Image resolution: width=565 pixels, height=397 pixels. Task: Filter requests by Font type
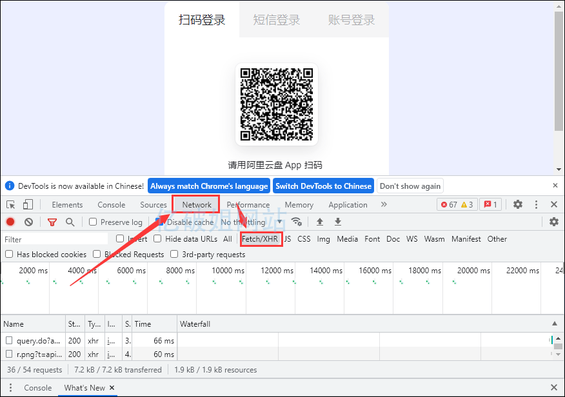(372, 239)
